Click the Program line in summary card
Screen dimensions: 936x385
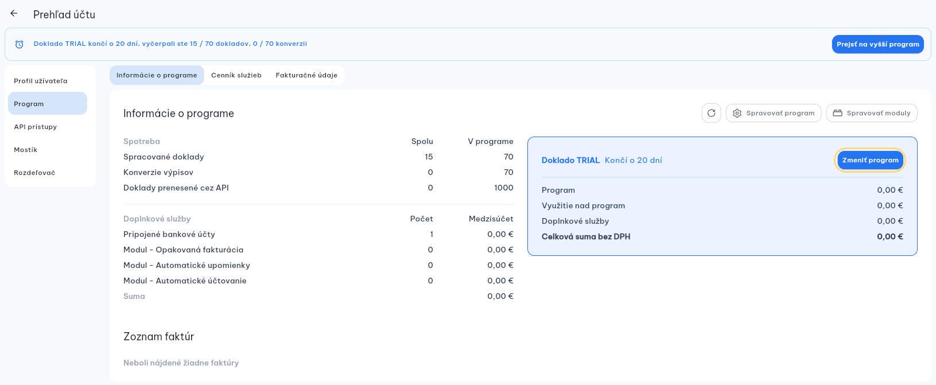(723, 190)
